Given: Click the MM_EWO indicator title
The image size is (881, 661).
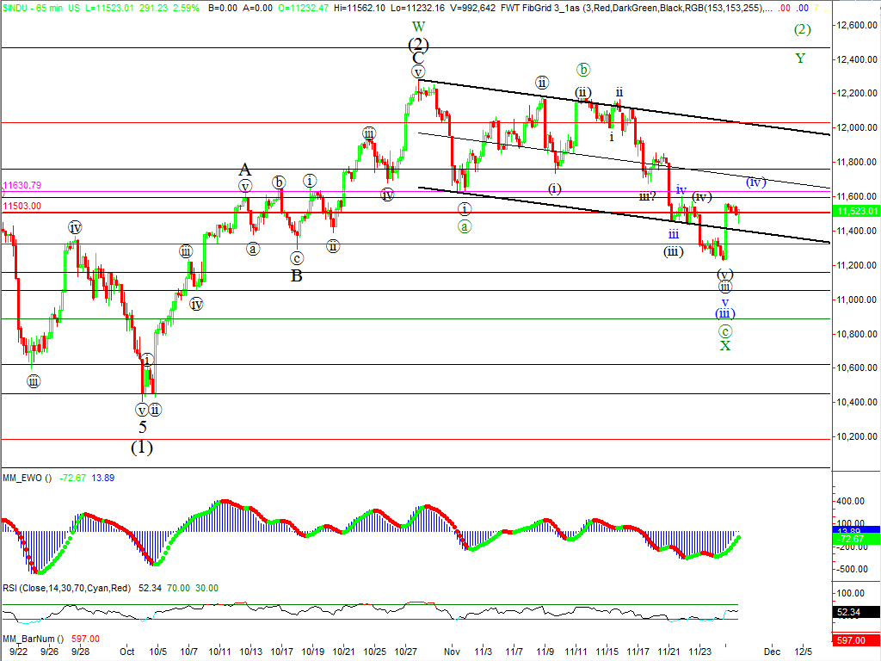Looking at the screenshot, I should point(26,478).
